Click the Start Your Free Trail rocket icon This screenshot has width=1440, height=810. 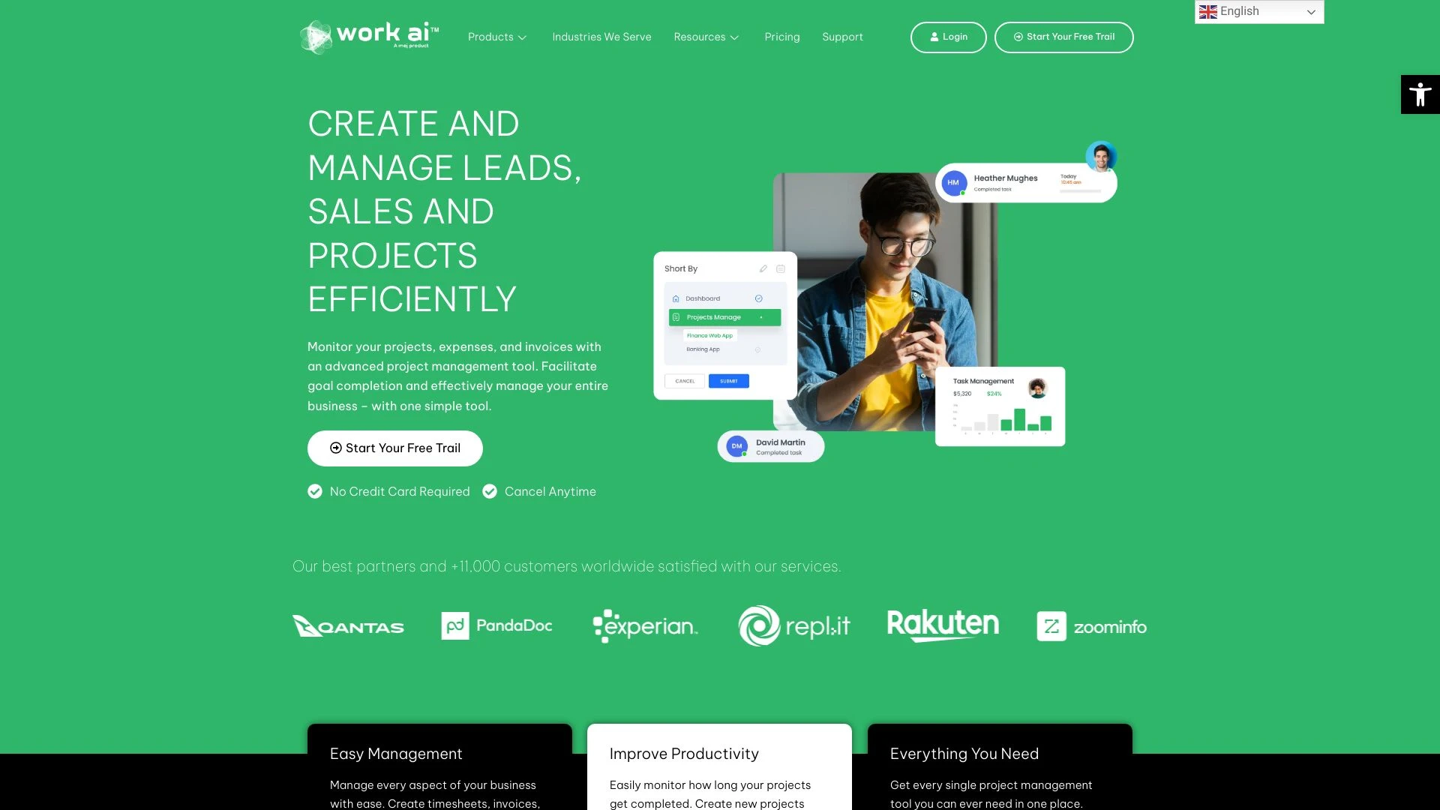1018,37
